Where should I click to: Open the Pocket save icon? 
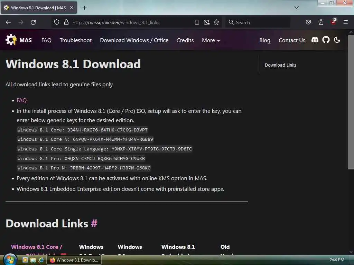click(x=308, y=22)
